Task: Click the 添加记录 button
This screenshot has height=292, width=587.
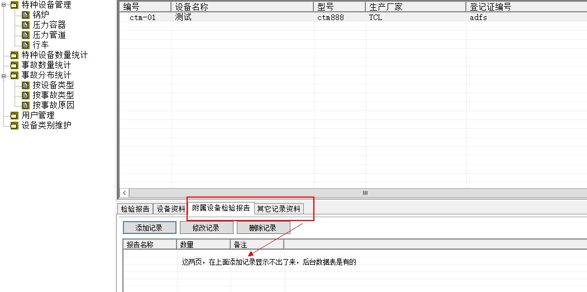Action: 149,228
